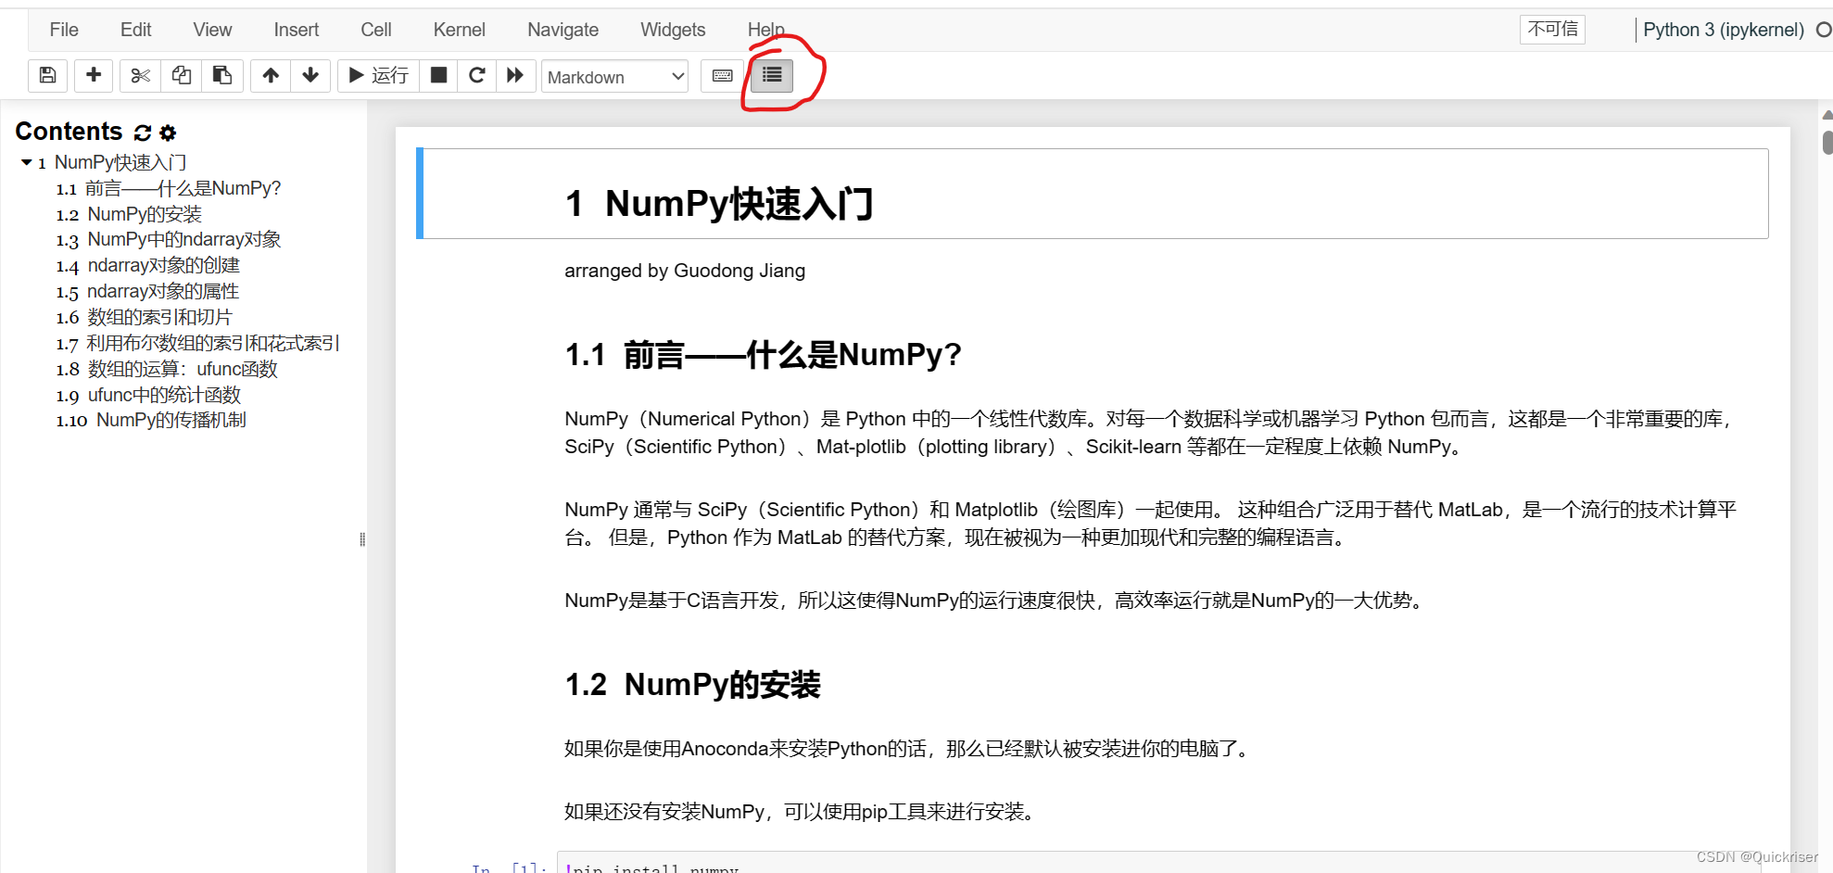Screen dimensions: 1833x873
Task: Open the command palette keyboard icon
Action: (x=721, y=75)
